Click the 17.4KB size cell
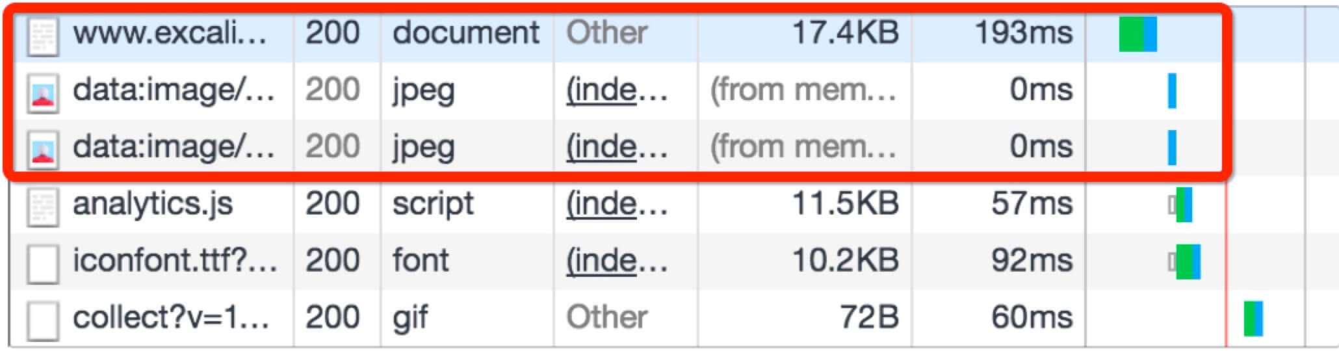The image size is (1339, 351). [845, 32]
